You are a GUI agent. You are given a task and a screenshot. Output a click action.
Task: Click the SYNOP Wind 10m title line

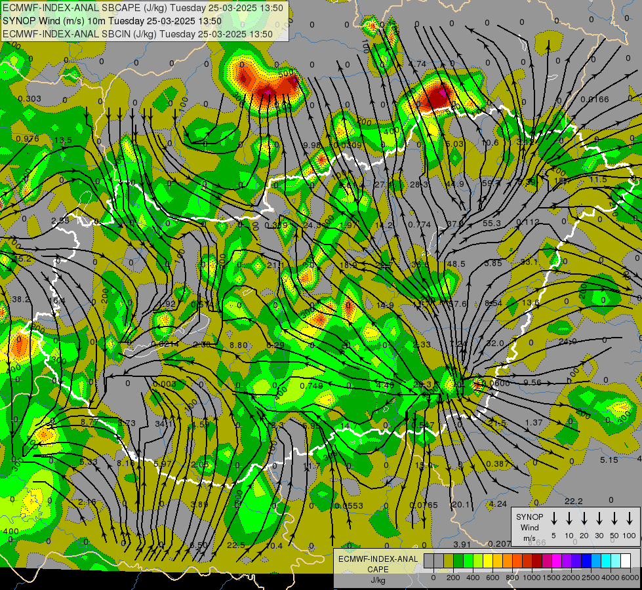pos(111,21)
